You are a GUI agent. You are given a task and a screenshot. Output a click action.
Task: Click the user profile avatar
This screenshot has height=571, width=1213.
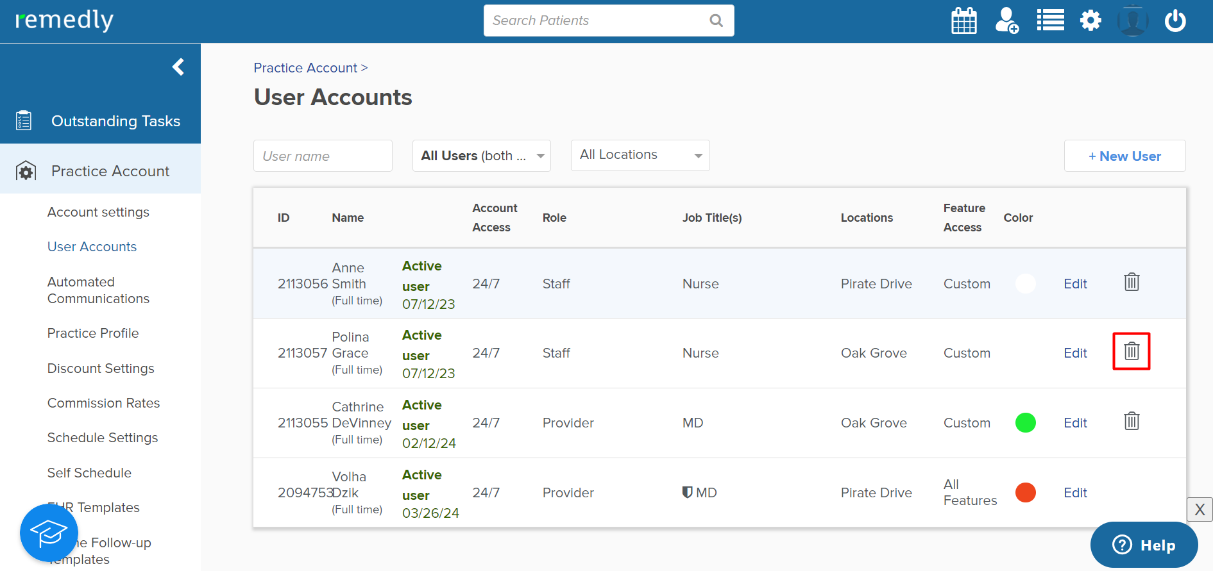click(1133, 21)
